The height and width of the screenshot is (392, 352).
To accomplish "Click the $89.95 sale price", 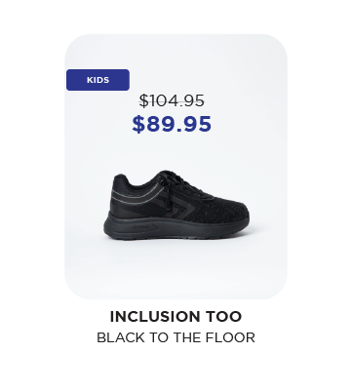I will [172, 124].
